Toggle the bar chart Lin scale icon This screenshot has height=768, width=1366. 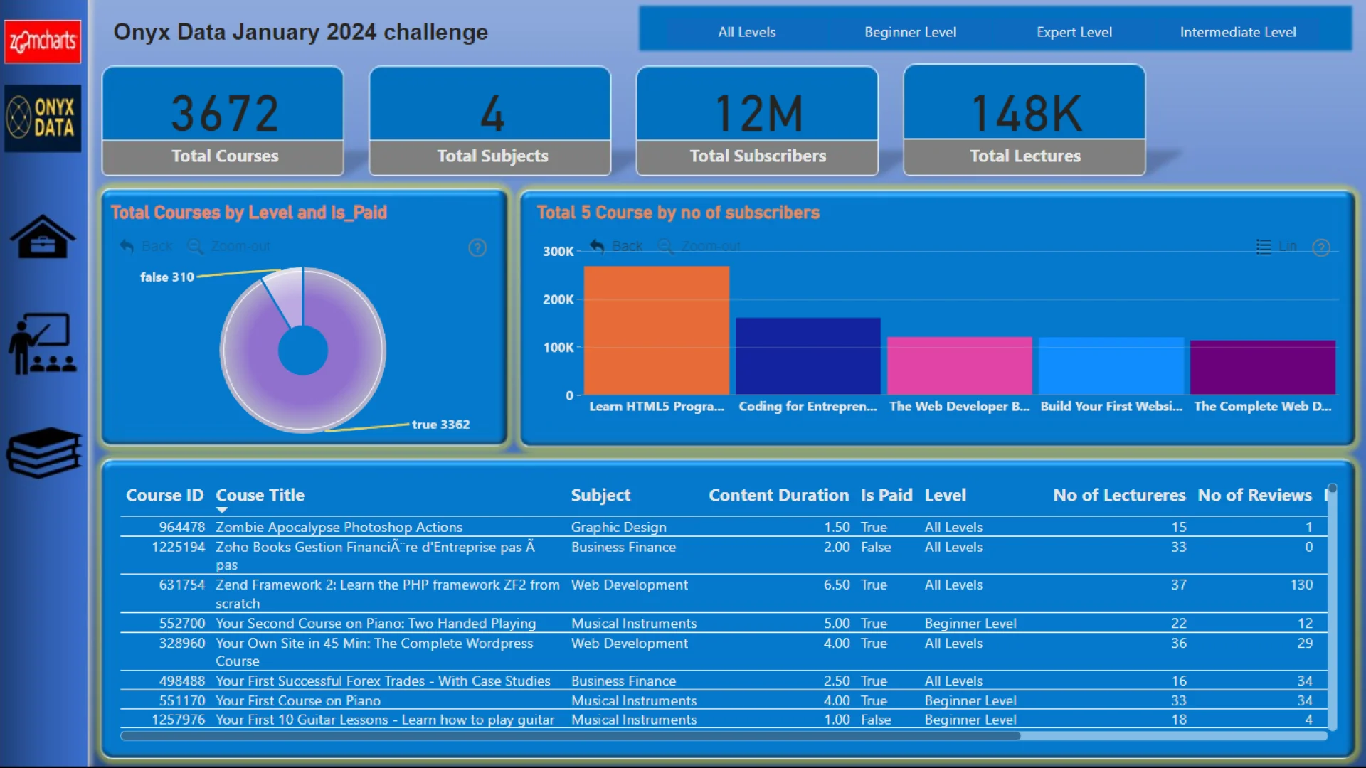[x=1264, y=247]
